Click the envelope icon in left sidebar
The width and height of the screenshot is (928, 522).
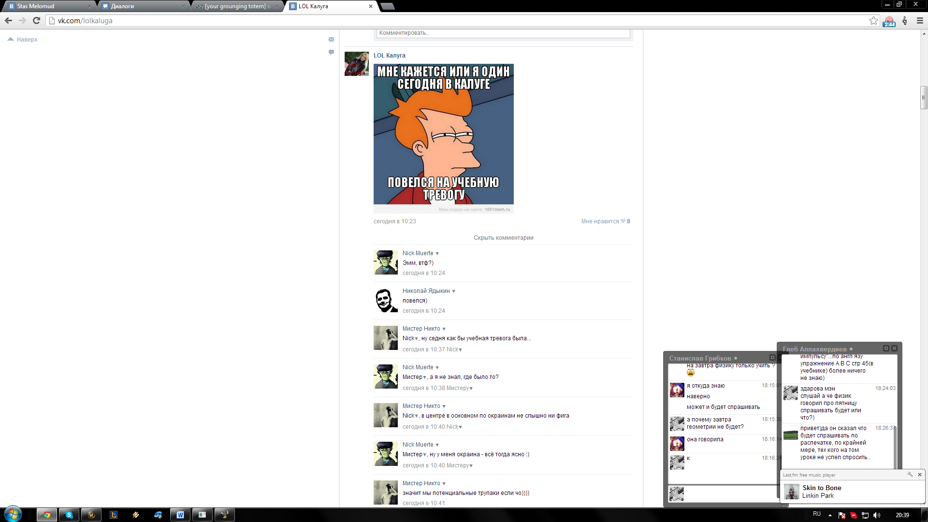click(x=331, y=40)
